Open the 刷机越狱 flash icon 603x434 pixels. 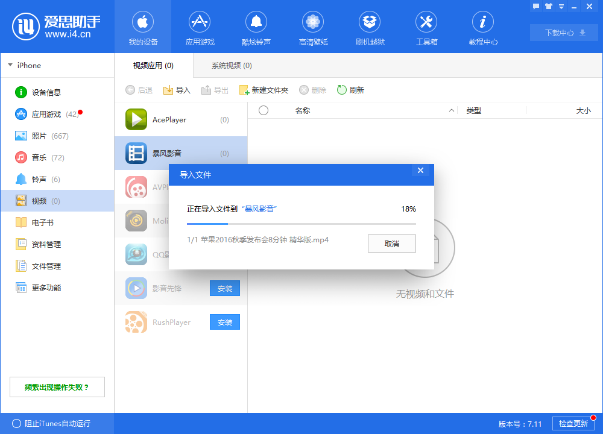[x=370, y=22]
